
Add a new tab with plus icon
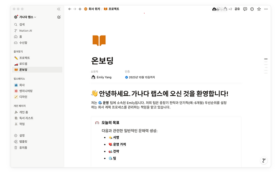pos(80,9)
